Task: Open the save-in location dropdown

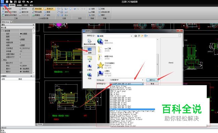Action: (115, 36)
